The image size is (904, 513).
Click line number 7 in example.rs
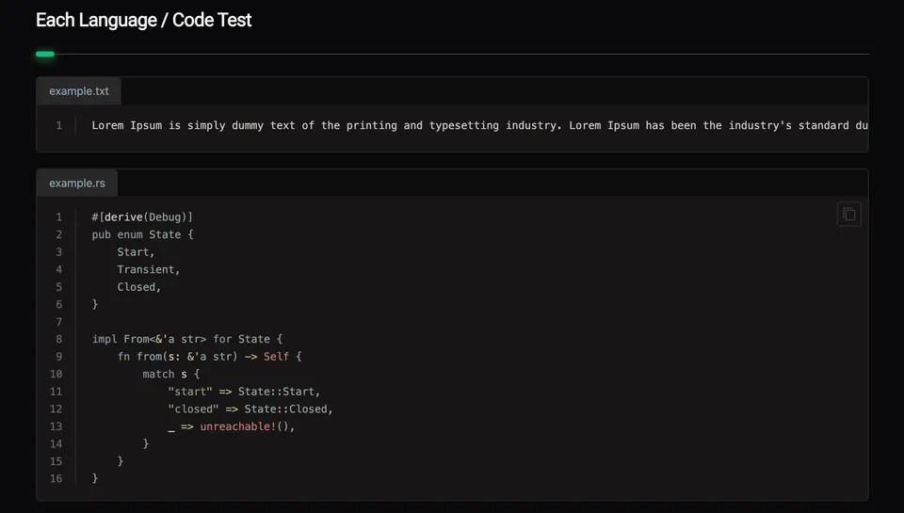(x=58, y=322)
